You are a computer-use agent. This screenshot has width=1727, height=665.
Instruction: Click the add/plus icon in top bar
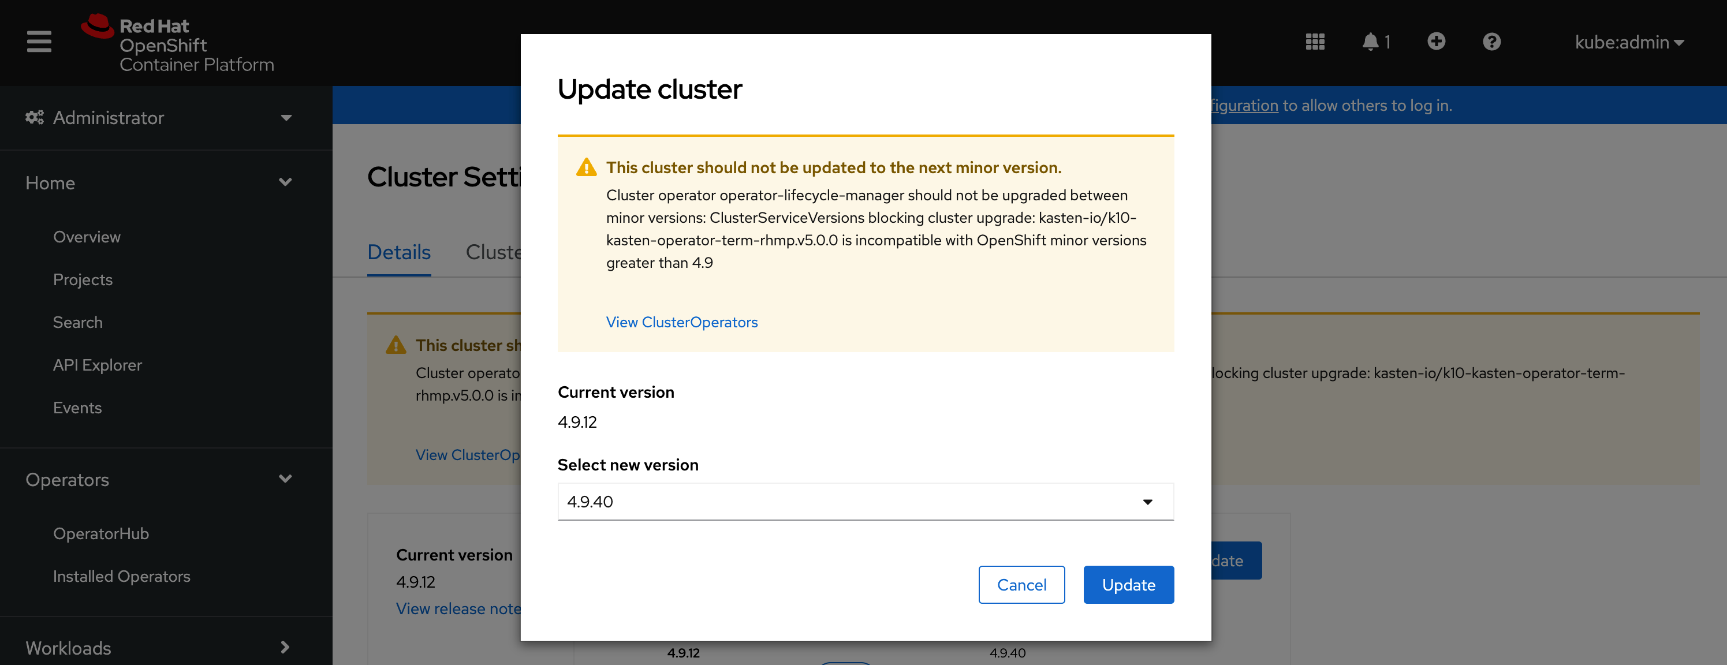click(x=1435, y=43)
